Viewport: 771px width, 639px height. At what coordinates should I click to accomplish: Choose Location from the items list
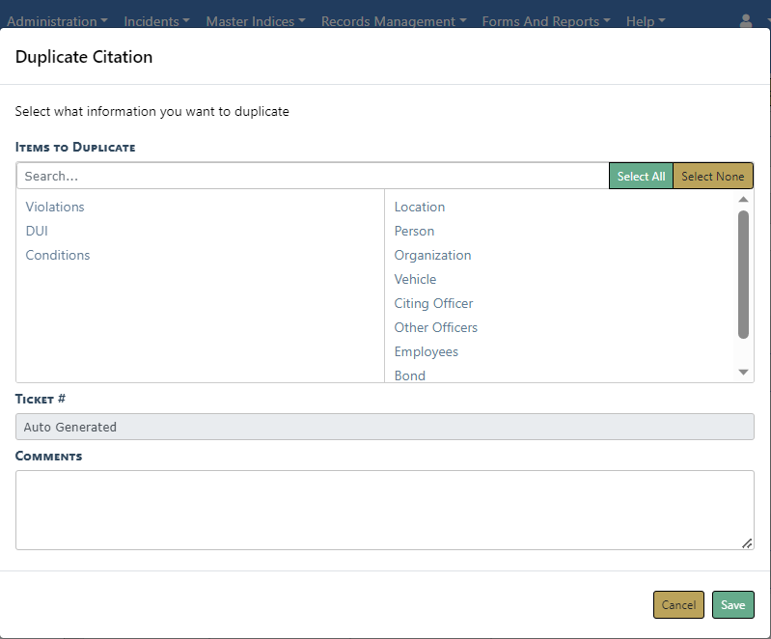click(x=420, y=207)
